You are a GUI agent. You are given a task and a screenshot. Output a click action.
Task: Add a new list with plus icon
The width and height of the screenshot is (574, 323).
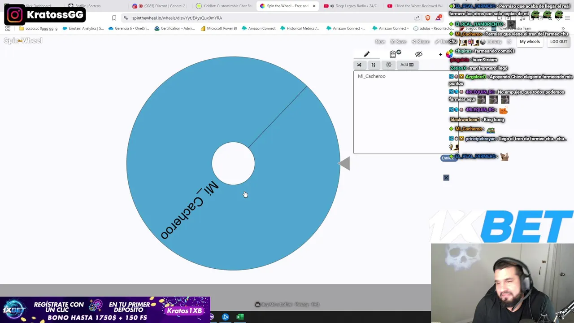(440, 54)
